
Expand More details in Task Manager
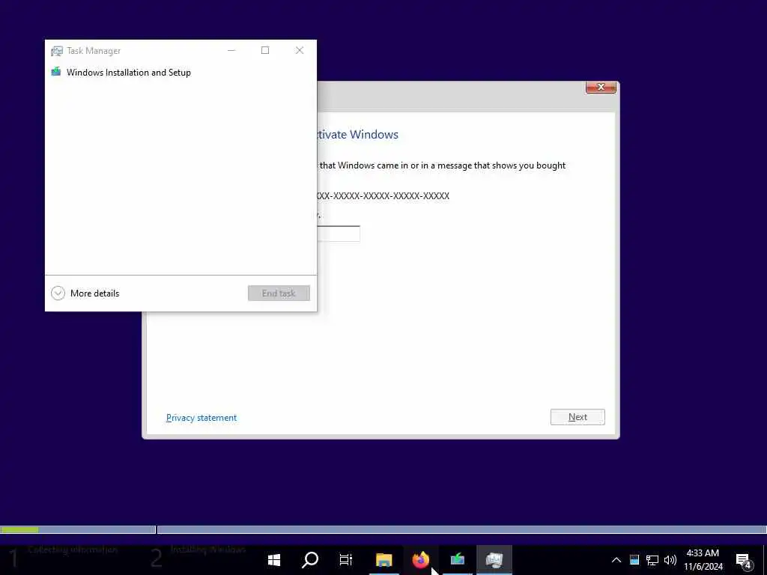85,293
